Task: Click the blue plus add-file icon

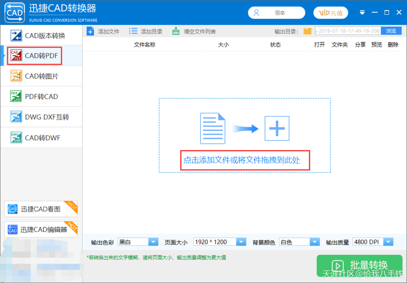Action: pyautogui.click(x=90, y=31)
